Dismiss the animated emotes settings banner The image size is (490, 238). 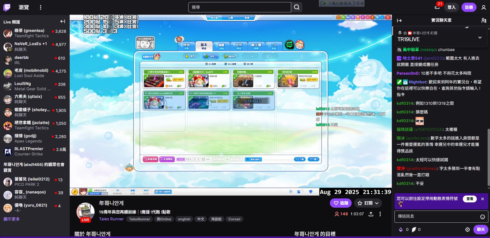click(x=482, y=199)
